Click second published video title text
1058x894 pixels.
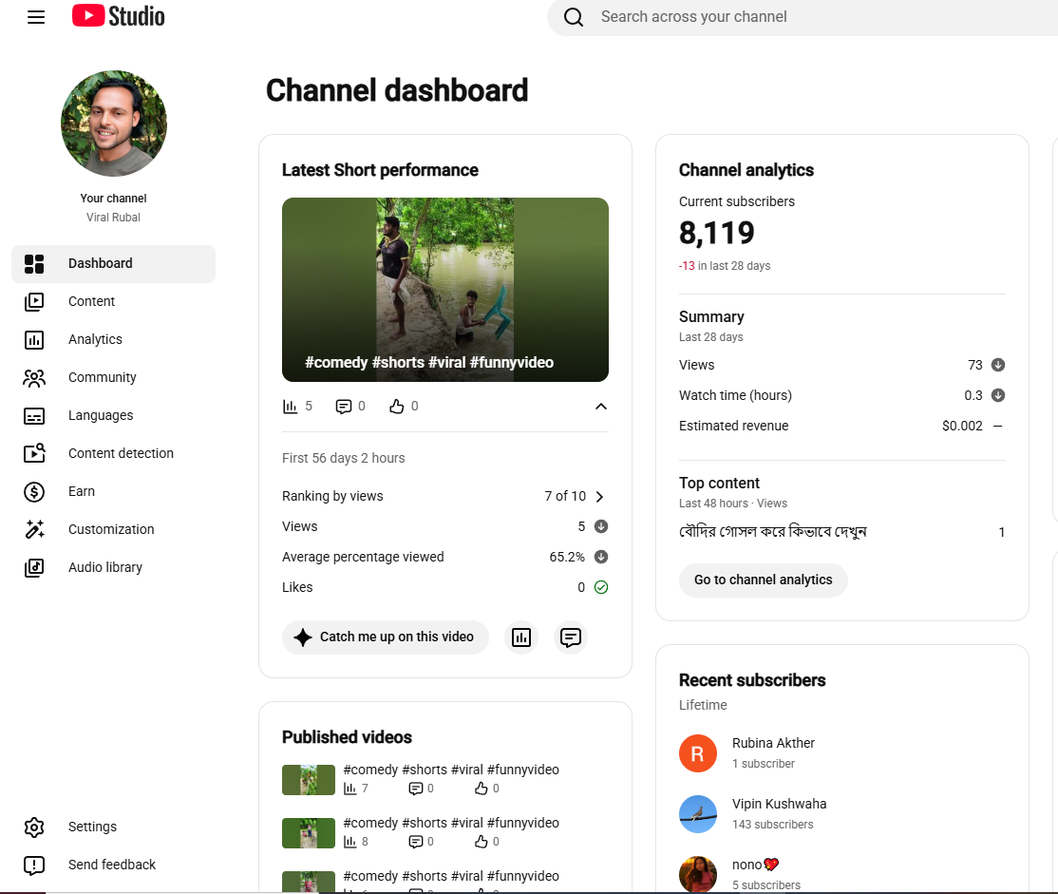click(x=451, y=823)
